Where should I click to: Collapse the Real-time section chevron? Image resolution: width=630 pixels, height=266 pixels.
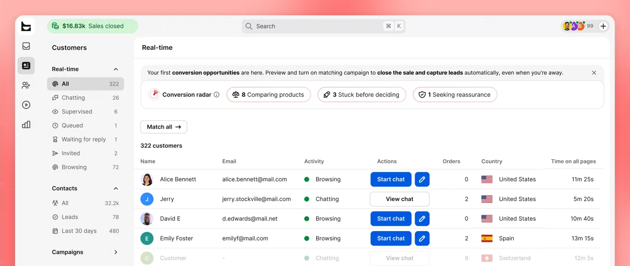(116, 69)
